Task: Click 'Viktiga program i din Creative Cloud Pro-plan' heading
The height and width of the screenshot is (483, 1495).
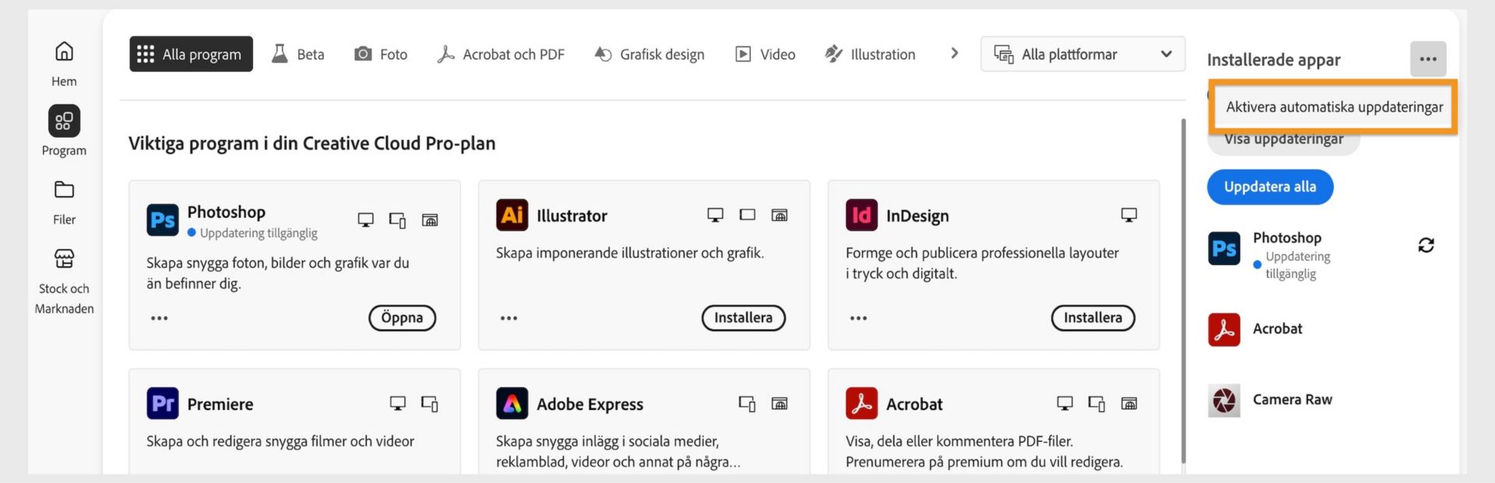Action: coord(311,143)
